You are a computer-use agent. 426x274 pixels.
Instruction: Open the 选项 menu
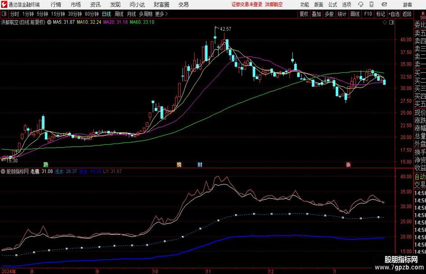tap(346, 4)
